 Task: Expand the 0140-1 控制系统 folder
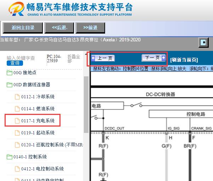30,157
